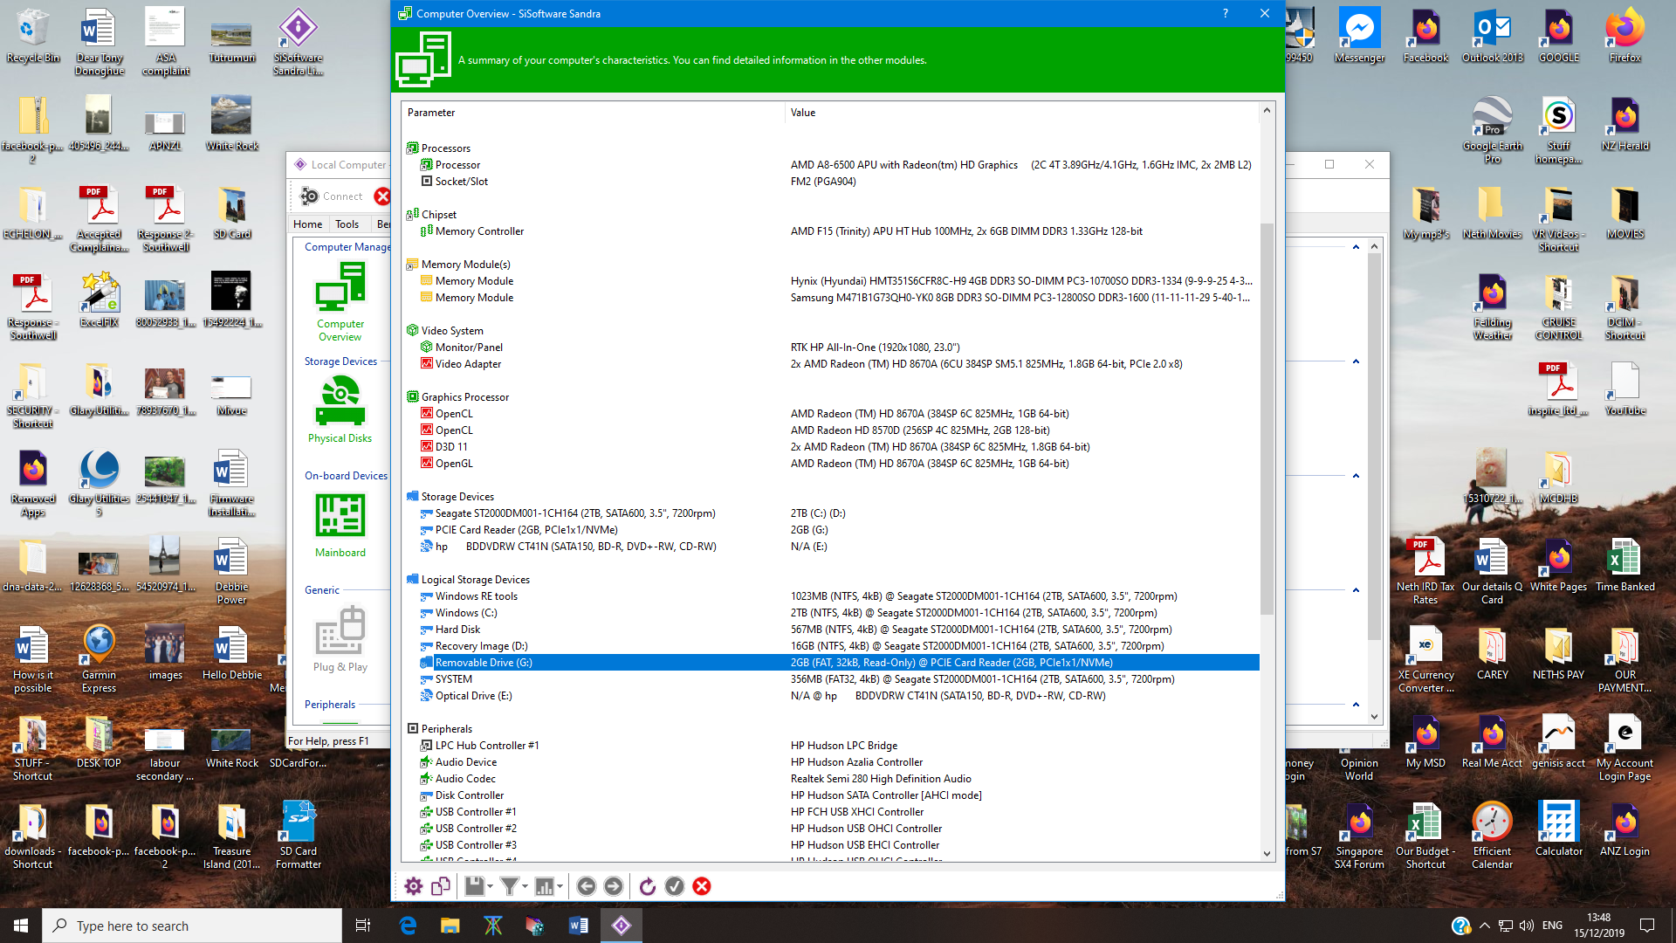Go back with the left arrow icon
The image size is (1676, 943).
pyautogui.click(x=587, y=886)
